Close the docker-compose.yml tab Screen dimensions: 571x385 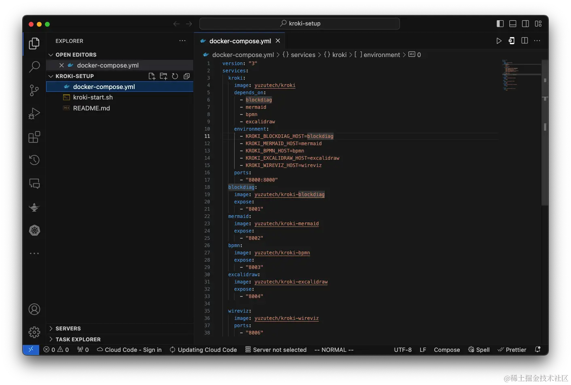(x=278, y=41)
